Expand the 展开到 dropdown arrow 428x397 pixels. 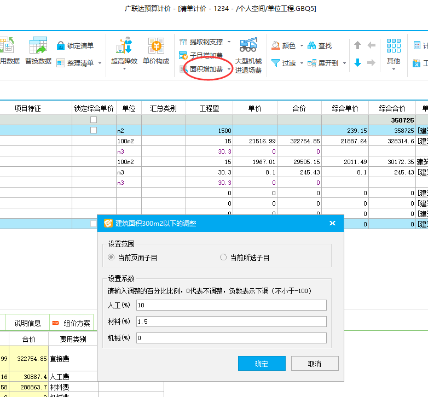point(344,63)
